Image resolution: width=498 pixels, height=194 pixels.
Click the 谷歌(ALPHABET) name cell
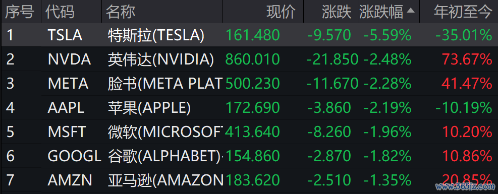point(164,156)
